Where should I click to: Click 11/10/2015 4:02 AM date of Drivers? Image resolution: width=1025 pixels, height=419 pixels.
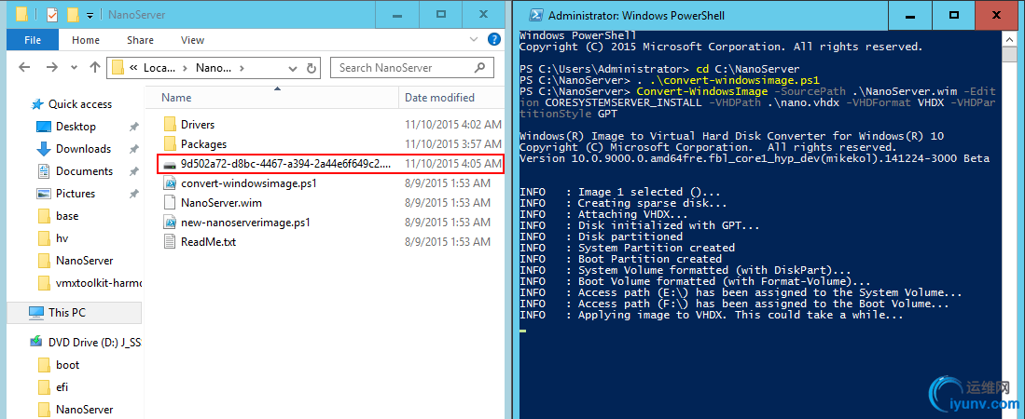pyautogui.click(x=453, y=124)
